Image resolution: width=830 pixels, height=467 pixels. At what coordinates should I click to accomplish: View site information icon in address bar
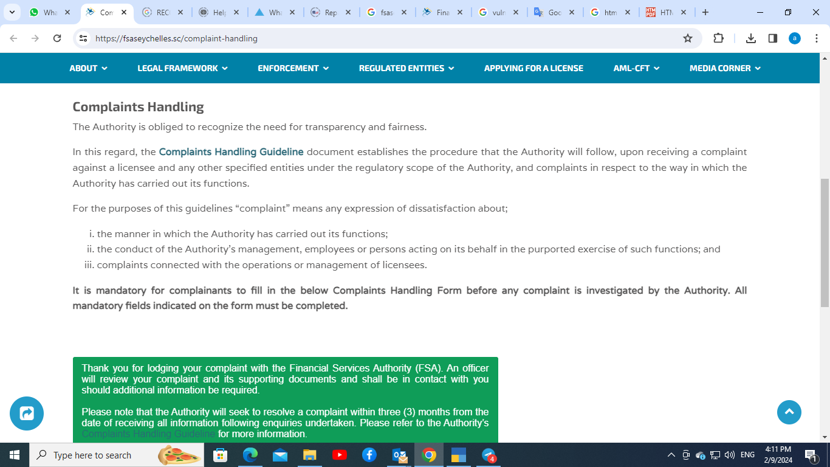coord(84,38)
